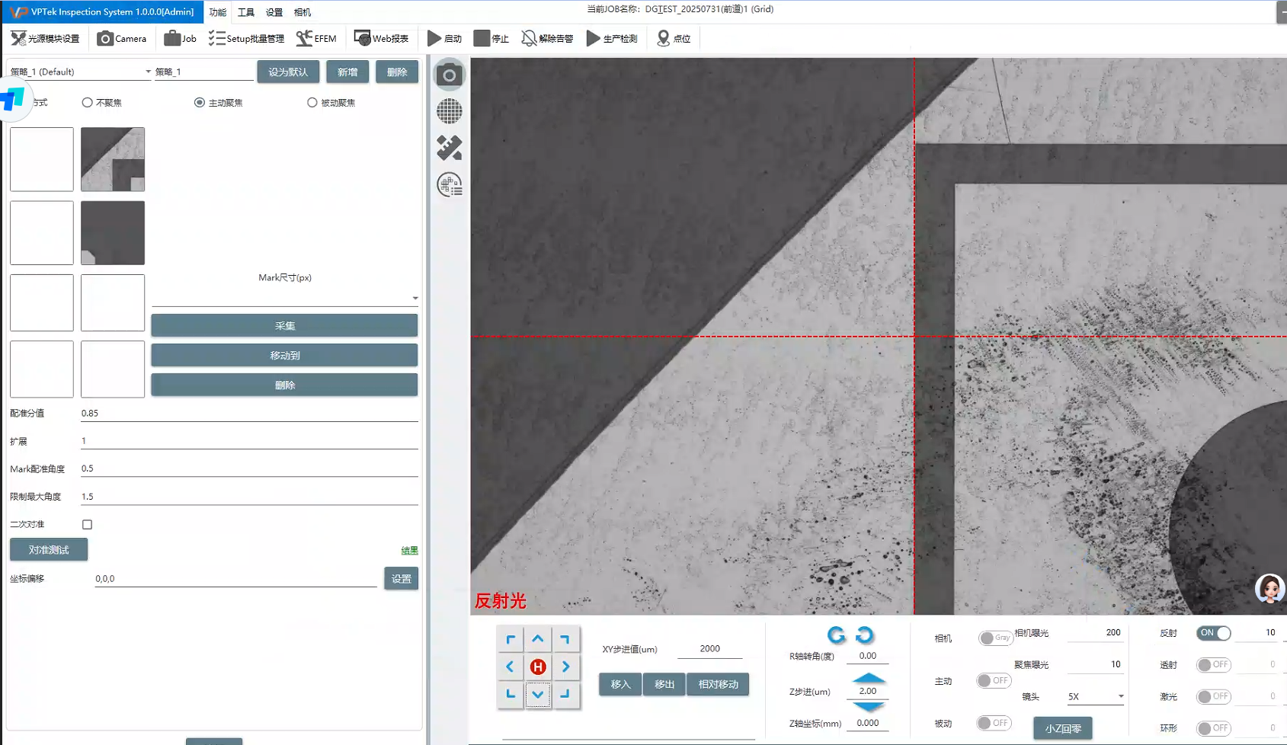Screen dimensions: 1287x745
Task: Click the grid sphere icon
Action: pos(449,111)
